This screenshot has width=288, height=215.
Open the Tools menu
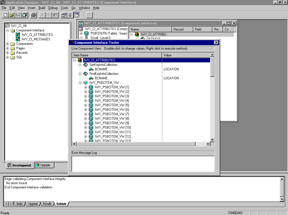64,8
